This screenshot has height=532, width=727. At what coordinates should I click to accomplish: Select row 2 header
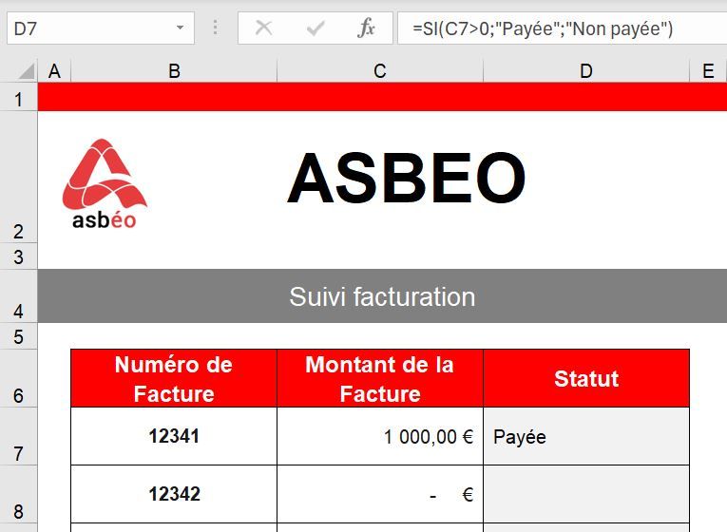point(19,177)
